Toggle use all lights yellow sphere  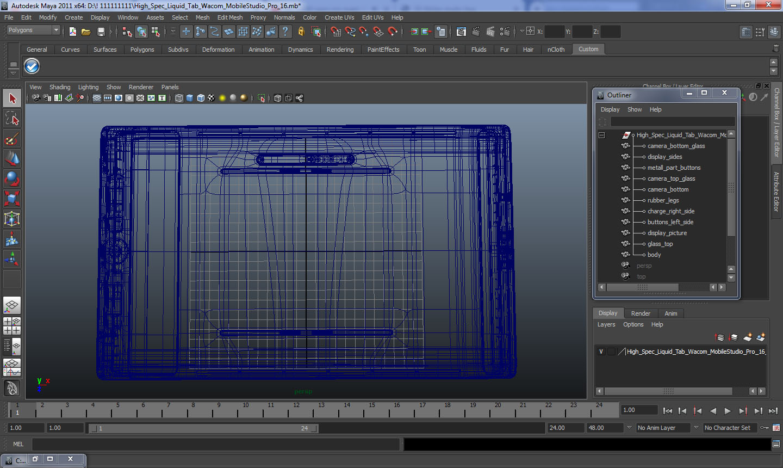[222, 98]
